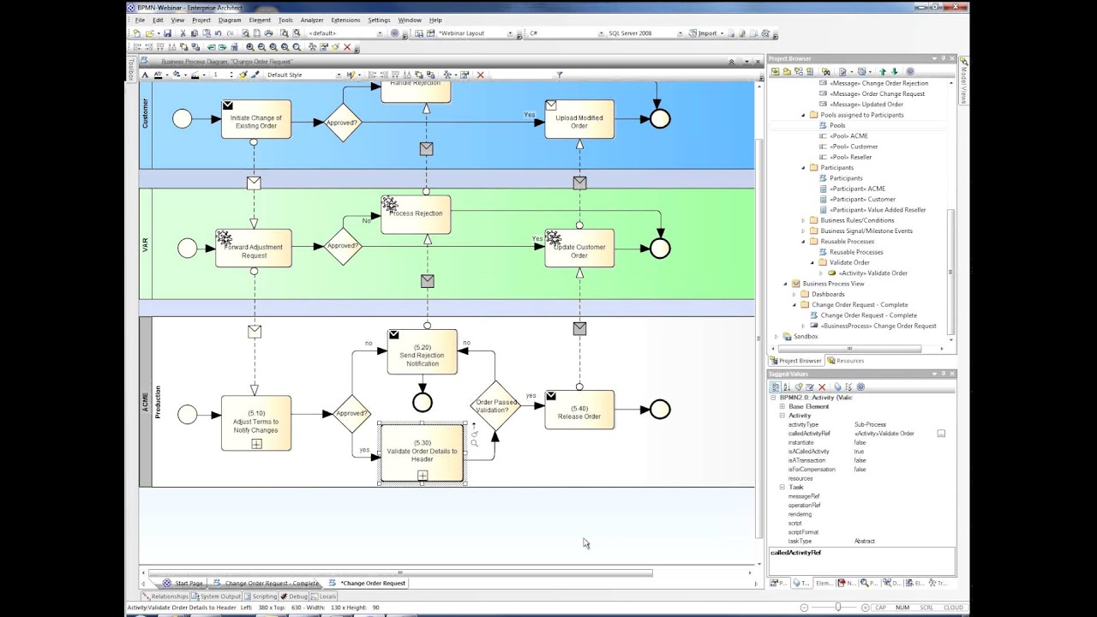Click the zoom slider handle in the status bar
The height and width of the screenshot is (617, 1097).
[x=838, y=608]
